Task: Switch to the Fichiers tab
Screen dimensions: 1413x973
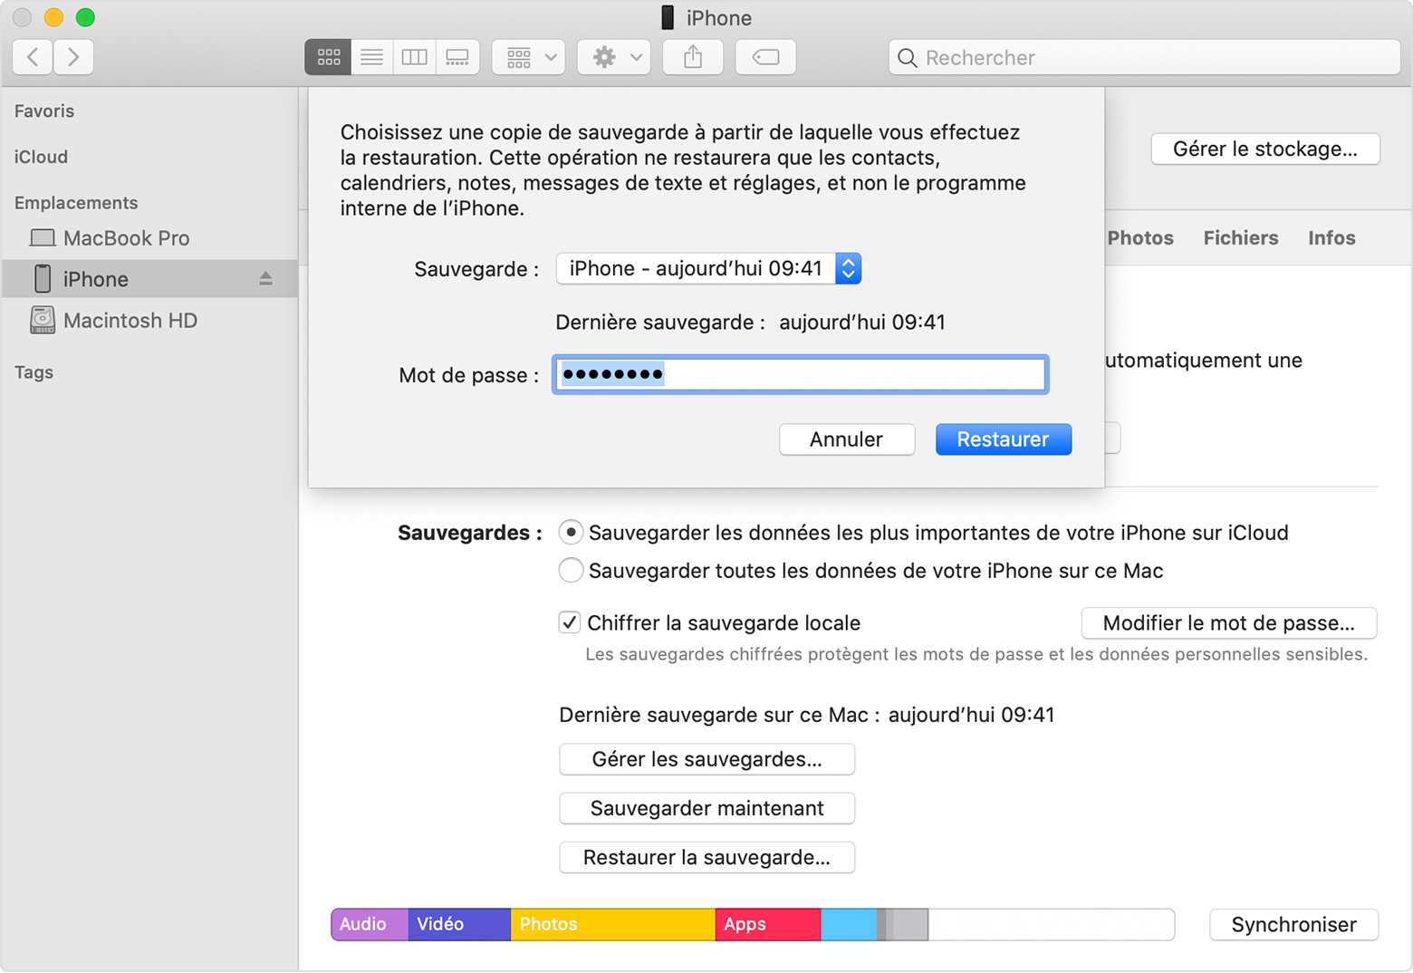Action: coord(1240,238)
